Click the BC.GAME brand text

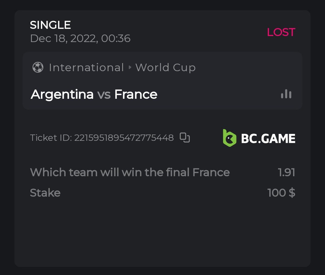pyautogui.click(x=268, y=138)
